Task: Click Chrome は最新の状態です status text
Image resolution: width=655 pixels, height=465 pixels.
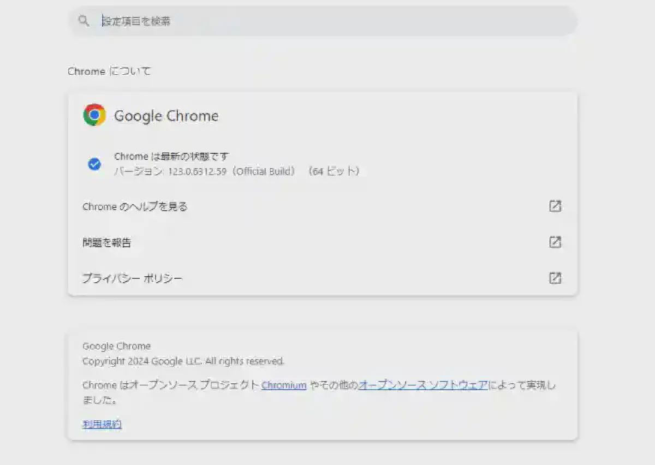Action: (x=171, y=157)
